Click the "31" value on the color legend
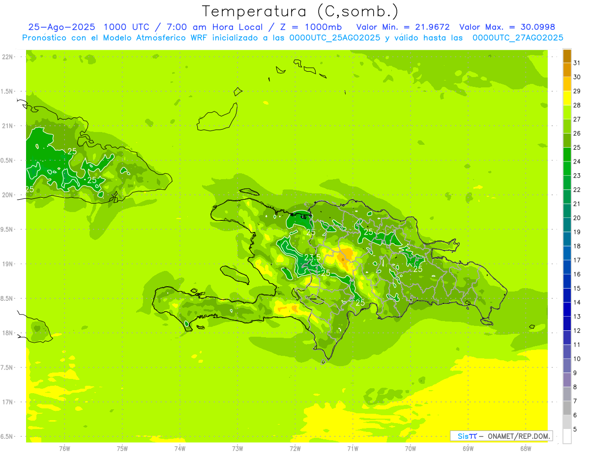 pos(577,63)
